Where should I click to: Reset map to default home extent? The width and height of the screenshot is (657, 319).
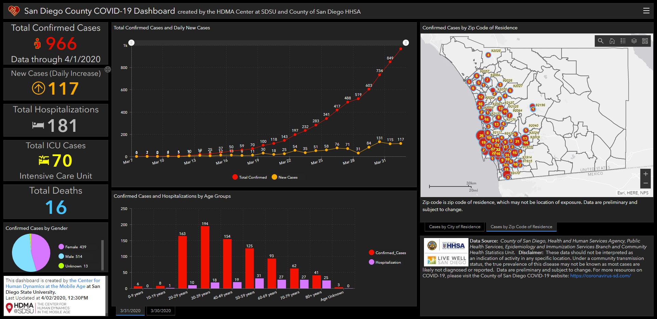click(x=612, y=41)
